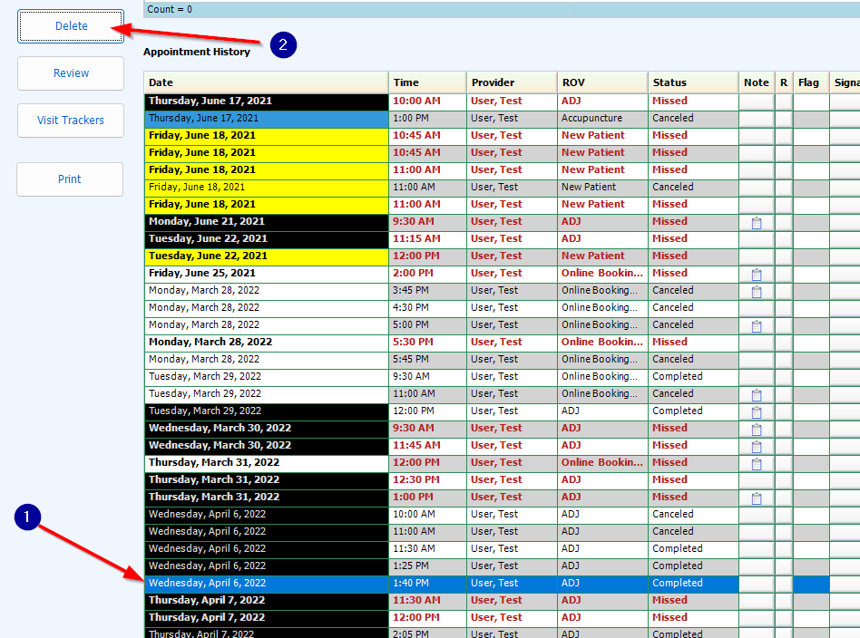The width and height of the screenshot is (860, 638).
Task: Select March 28, 2022 5:45 PM row
Action: tap(502, 359)
